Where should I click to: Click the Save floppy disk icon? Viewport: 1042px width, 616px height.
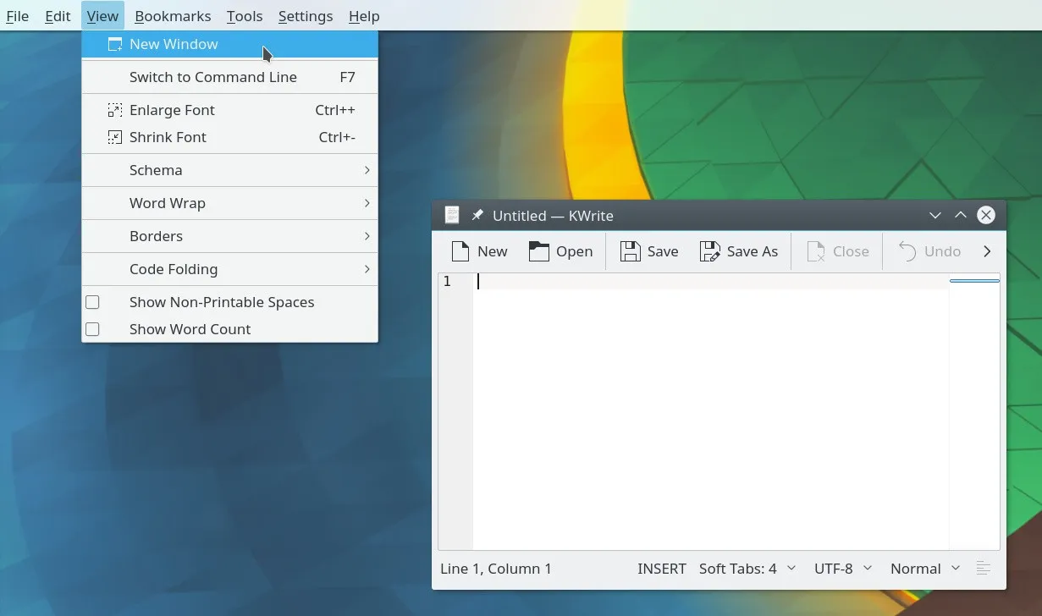pos(631,251)
